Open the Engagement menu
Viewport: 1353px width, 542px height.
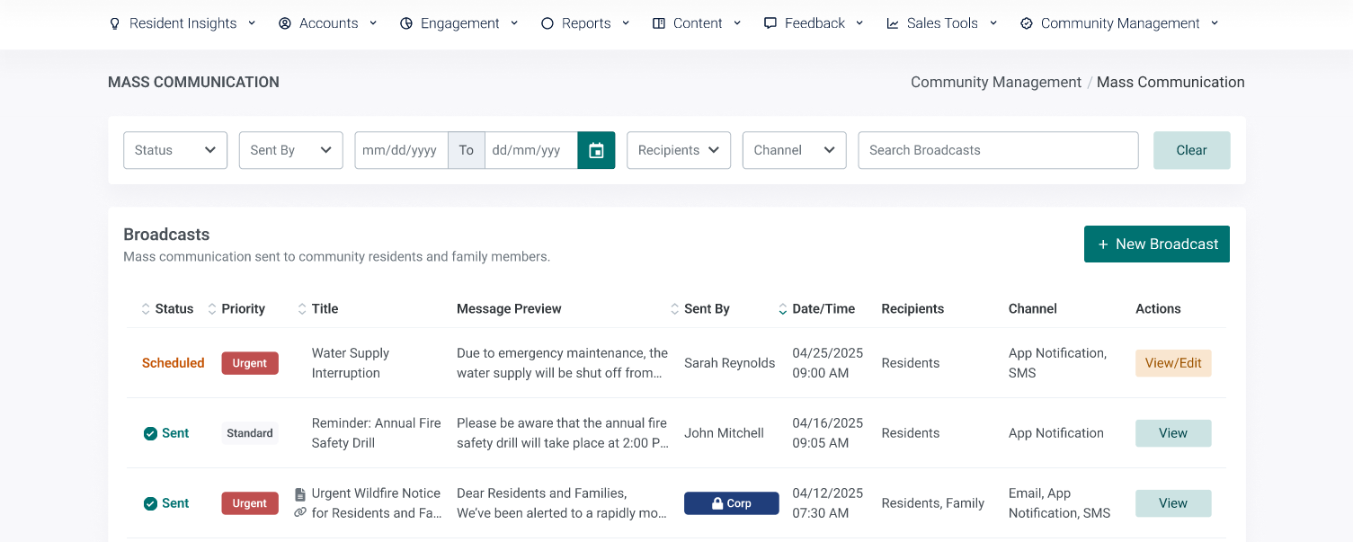click(459, 23)
